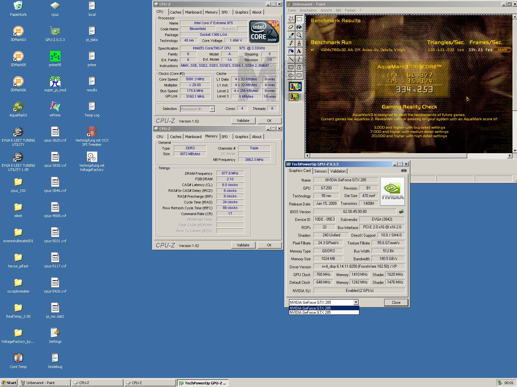The image size is (517, 387).
Task: Open the Bild menu in Paint
Action: (x=338, y=10)
